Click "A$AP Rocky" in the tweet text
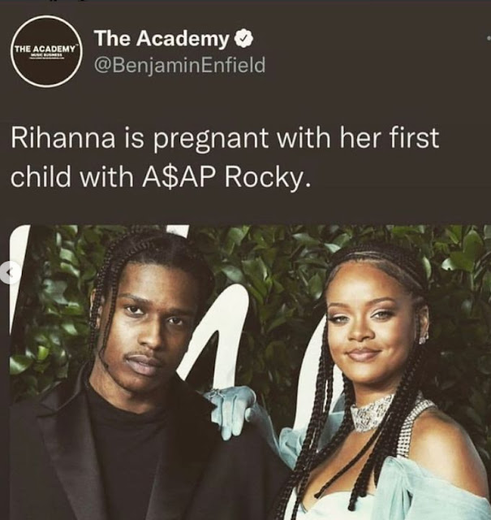This screenshot has height=520, width=491. pyautogui.click(x=227, y=177)
